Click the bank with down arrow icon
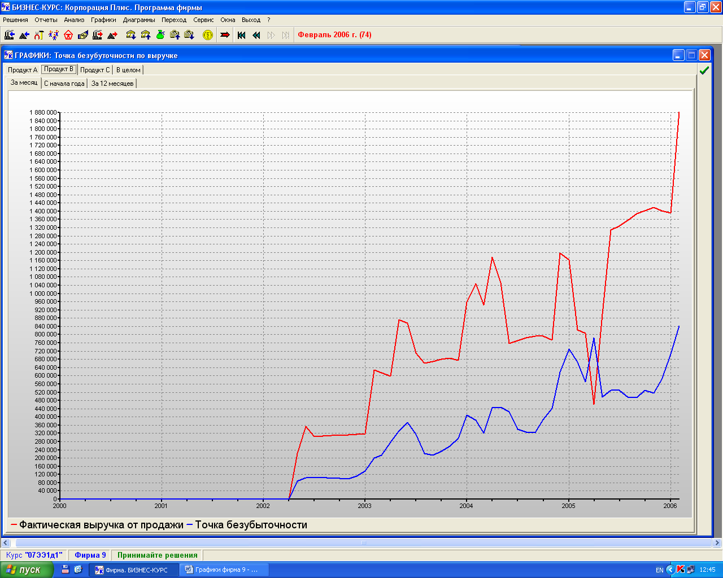723x578 pixels. 131,35
